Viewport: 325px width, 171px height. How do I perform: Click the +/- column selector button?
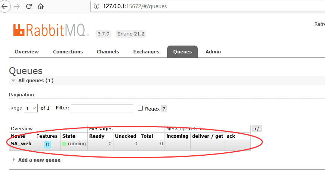click(257, 129)
